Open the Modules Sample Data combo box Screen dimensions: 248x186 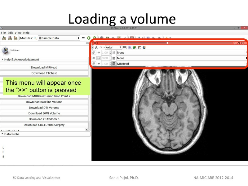click(59, 38)
